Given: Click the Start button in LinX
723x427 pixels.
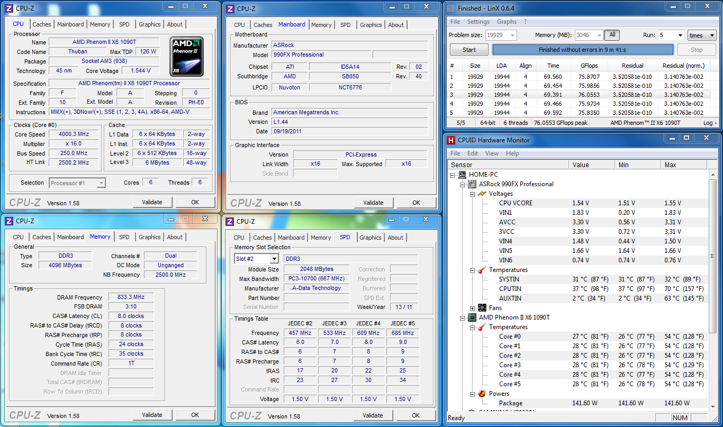Looking at the screenshot, I should click(x=469, y=50).
